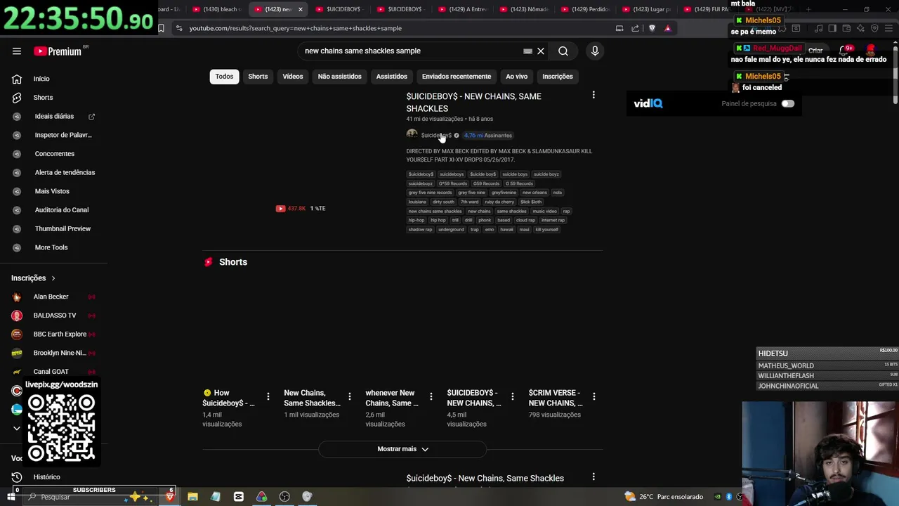This screenshot has width=899, height=506.
Task: Open options for '$CRIM VERSE' short
Action: (x=593, y=396)
